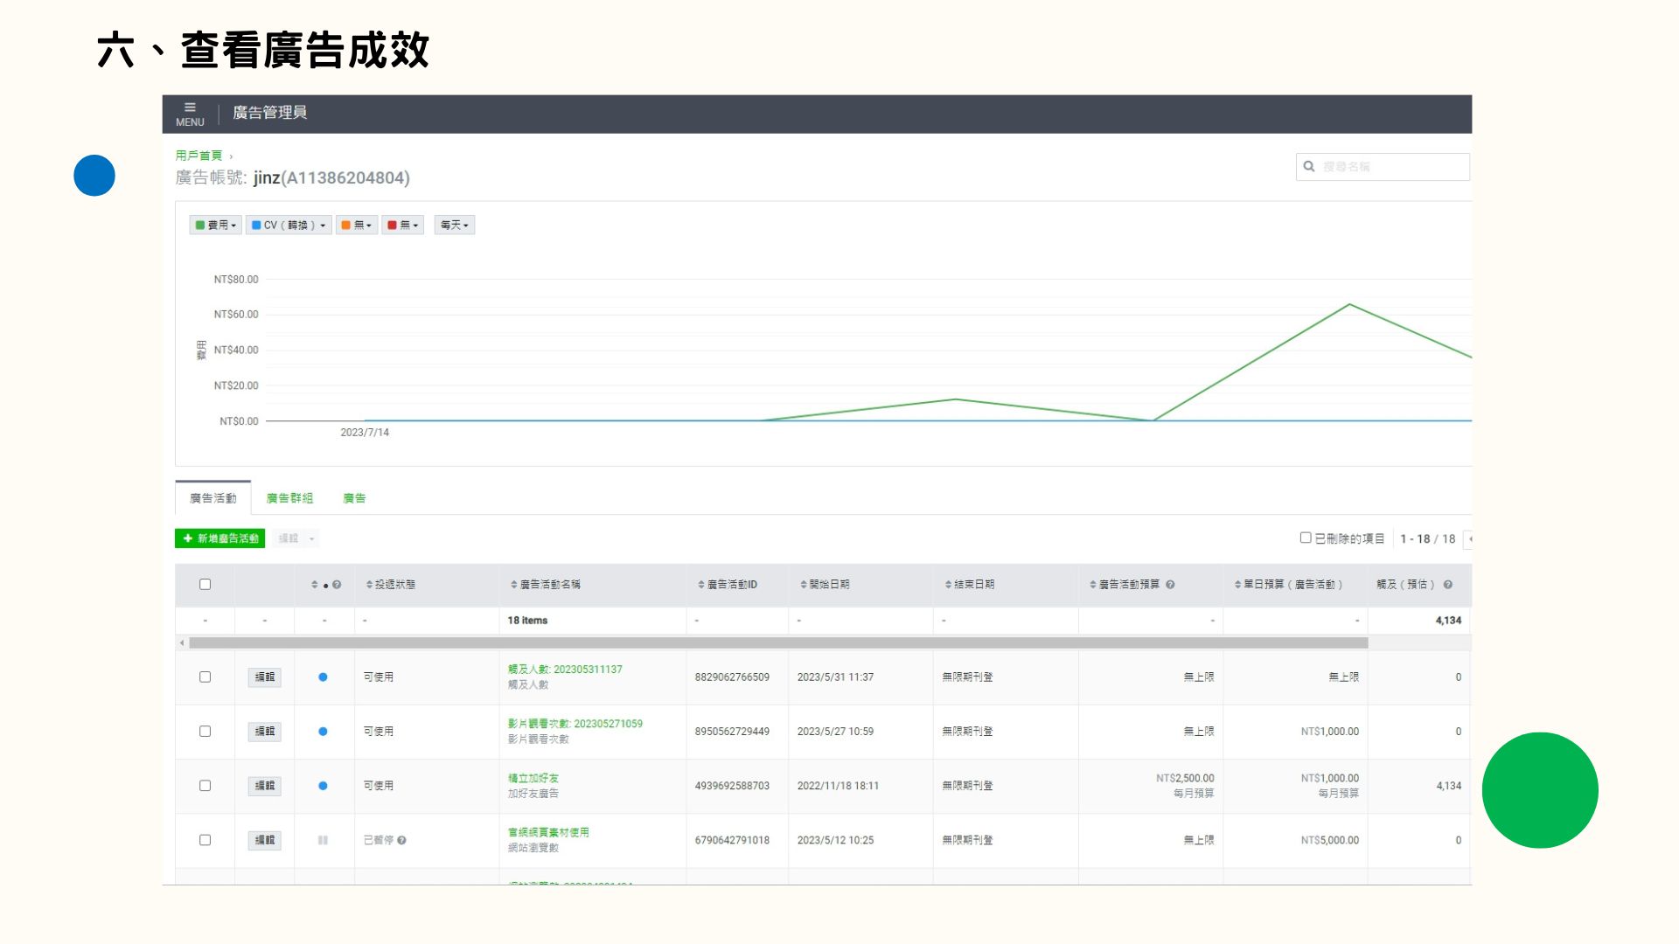Sort by 開始日期 column

click(825, 585)
